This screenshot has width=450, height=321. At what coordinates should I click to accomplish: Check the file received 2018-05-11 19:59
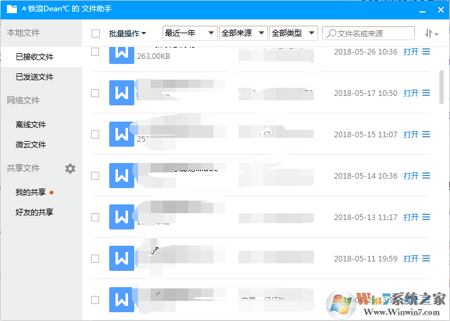point(95,258)
